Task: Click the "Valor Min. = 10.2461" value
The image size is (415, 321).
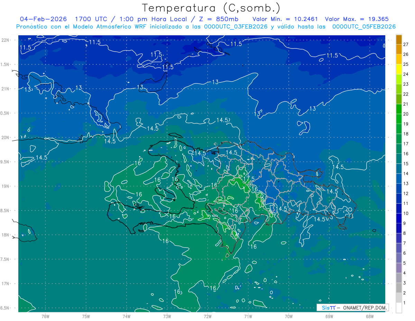Action: (285, 19)
